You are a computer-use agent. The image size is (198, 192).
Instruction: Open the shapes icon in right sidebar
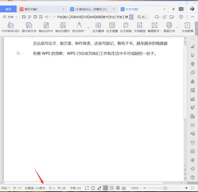[192, 73]
